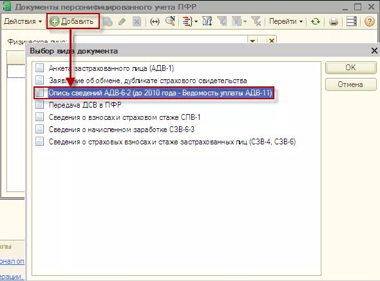Click the Добавить button with green plus
Image resolution: width=380 pixels, height=281 pixels.
[x=73, y=21]
